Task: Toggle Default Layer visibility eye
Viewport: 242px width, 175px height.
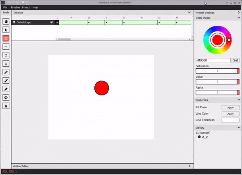Action: 52,22
